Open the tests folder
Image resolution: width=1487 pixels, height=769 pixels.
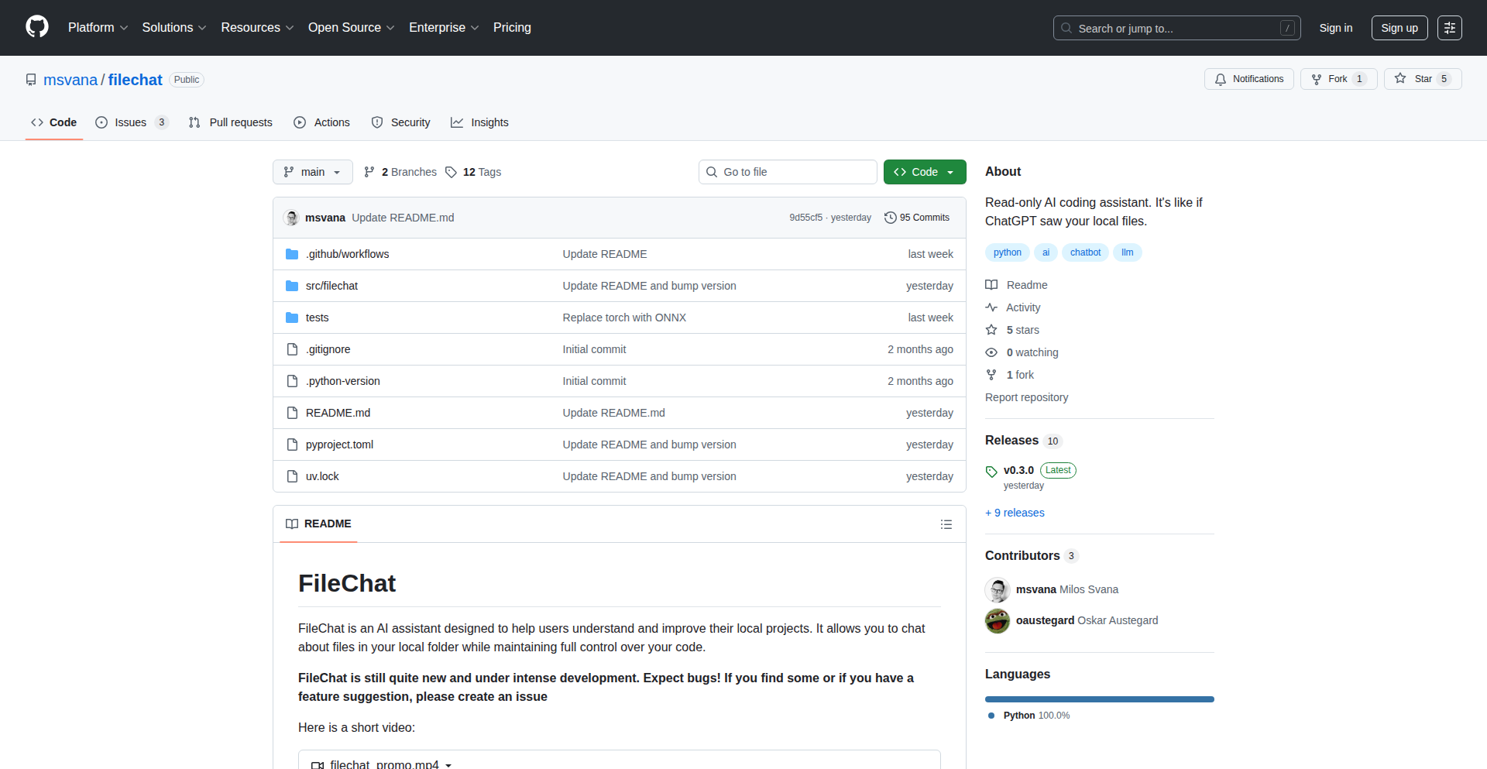(x=317, y=318)
